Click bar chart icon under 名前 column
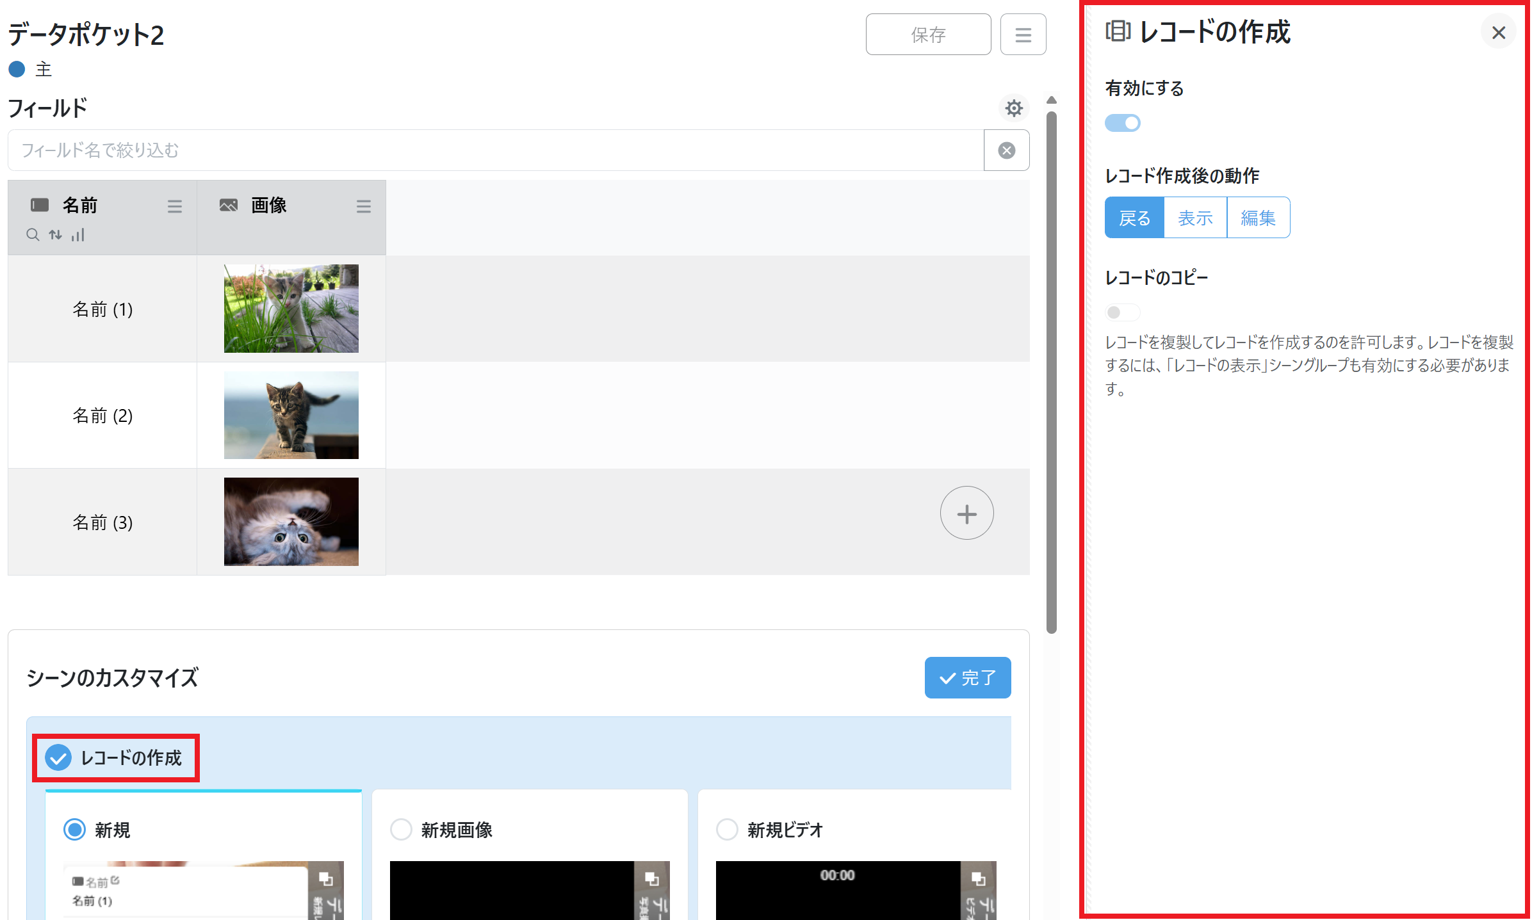 pyautogui.click(x=78, y=235)
